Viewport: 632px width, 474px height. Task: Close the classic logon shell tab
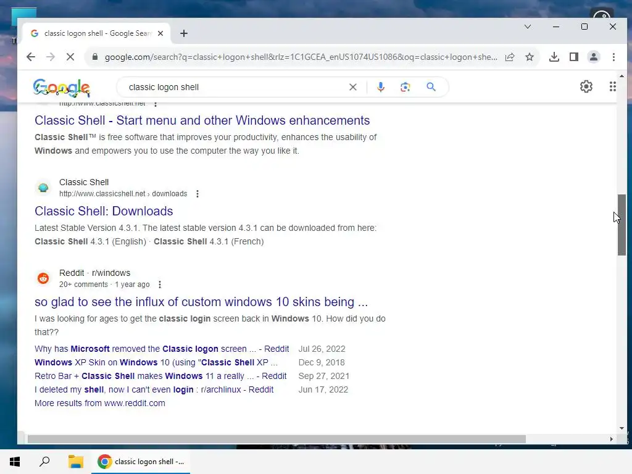160,33
